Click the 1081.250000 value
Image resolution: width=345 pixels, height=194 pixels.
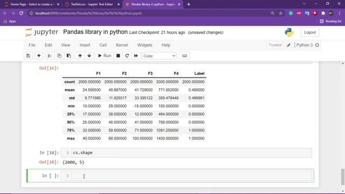(x=168, y=130)
